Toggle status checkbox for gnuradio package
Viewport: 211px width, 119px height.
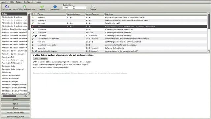coord(33,48)
